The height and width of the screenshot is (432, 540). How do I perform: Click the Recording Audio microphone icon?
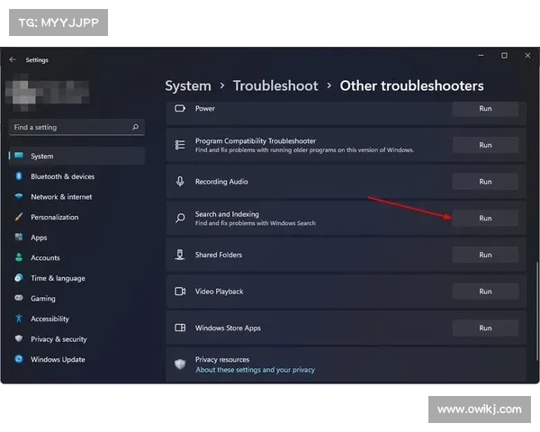(180, 182)
